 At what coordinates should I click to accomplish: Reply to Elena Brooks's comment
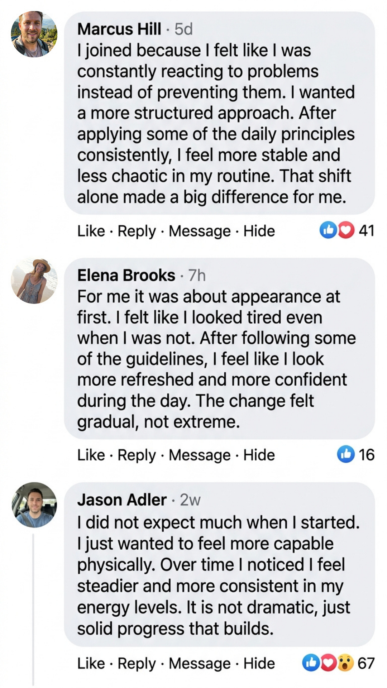[137, 455]
